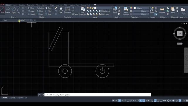Open the View ribbon tab

coord(38,5)
